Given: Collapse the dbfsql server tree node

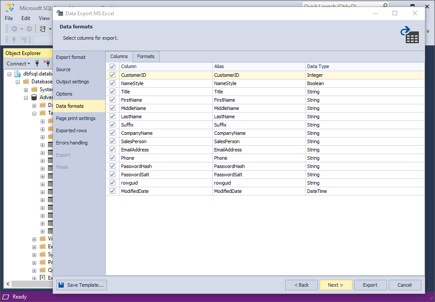Looking at the screenshot, I should click(10, 74).
